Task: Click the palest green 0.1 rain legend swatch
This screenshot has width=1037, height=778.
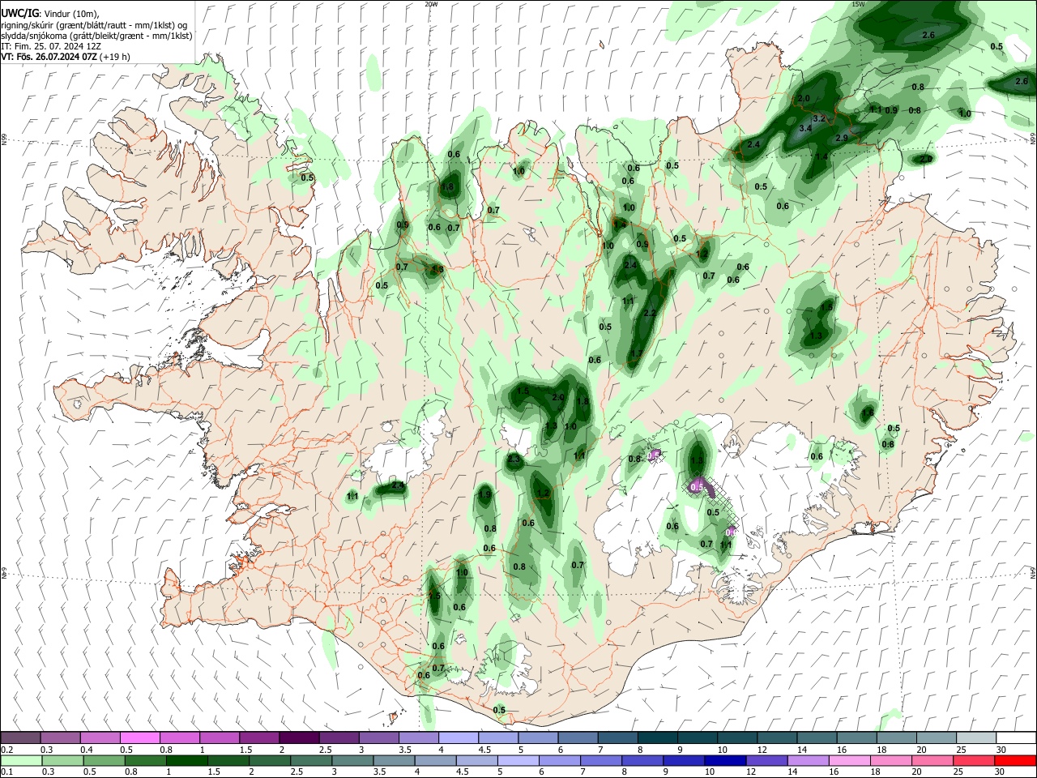Action: tap(20, 760)
